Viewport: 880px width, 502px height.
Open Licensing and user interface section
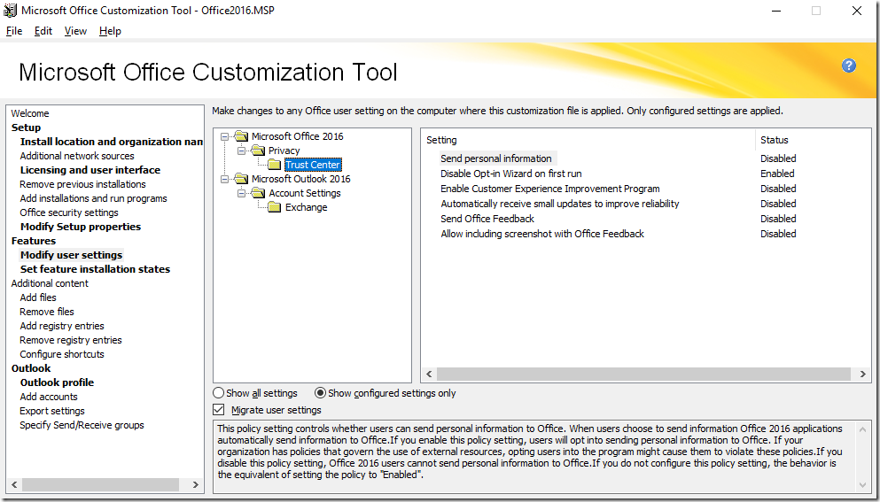90,170
